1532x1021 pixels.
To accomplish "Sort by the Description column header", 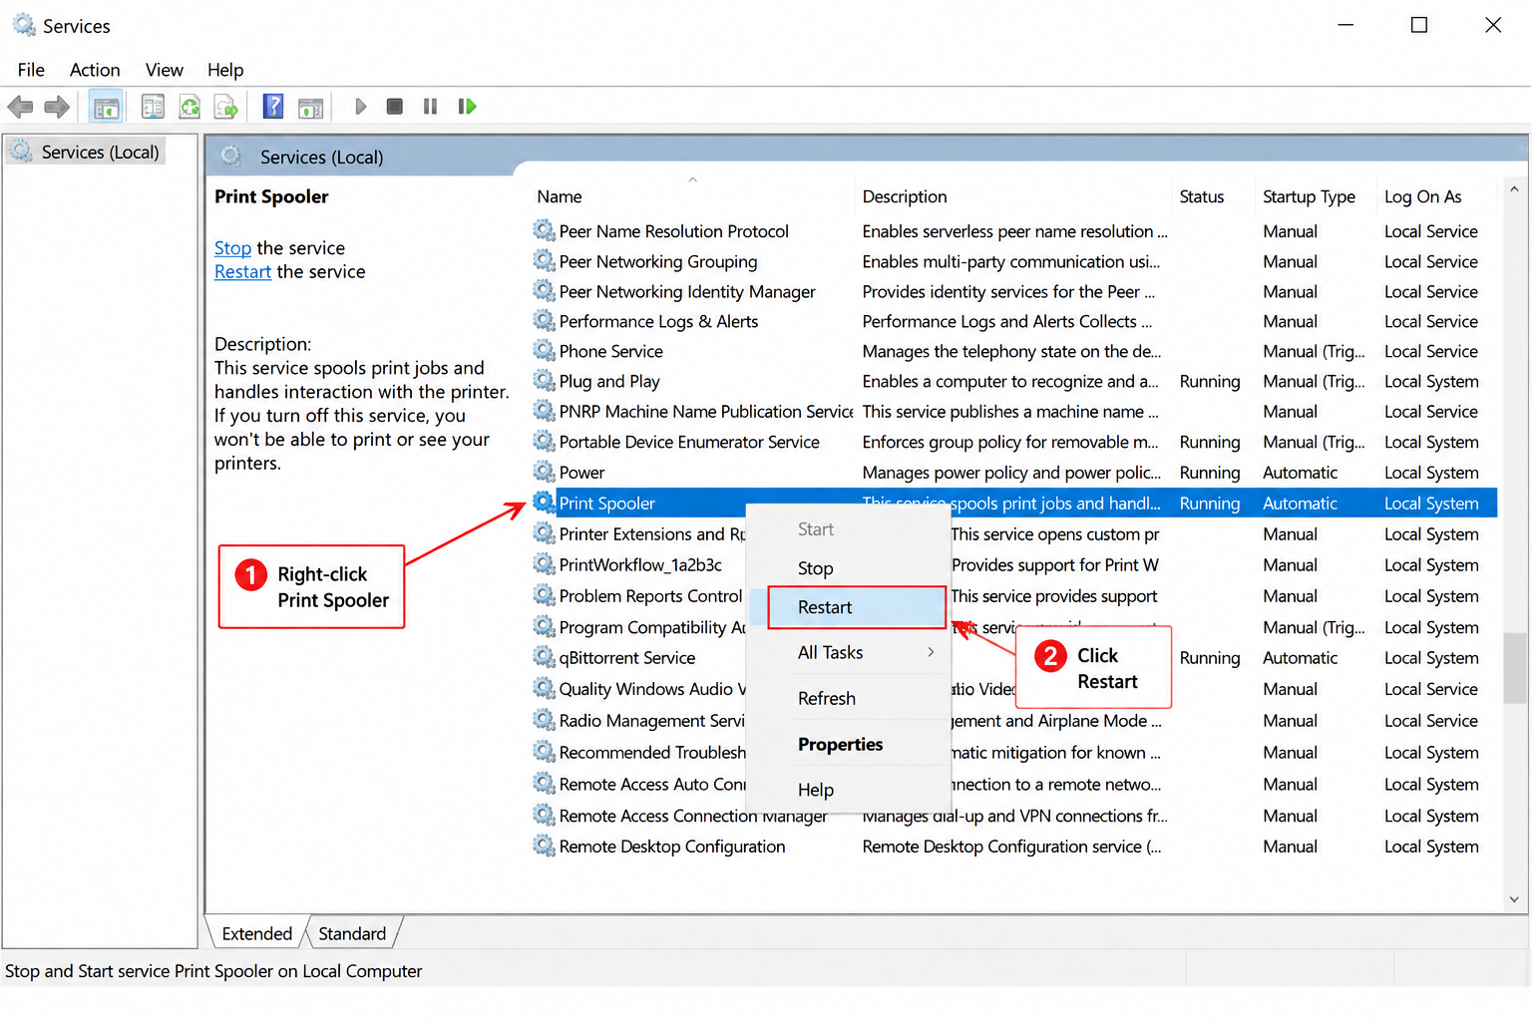I will click(x=1012, y=196).
